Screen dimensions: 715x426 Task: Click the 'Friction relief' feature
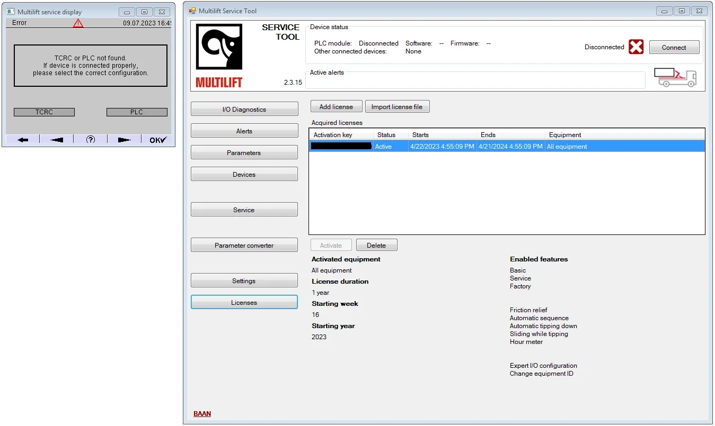(528, 310)
